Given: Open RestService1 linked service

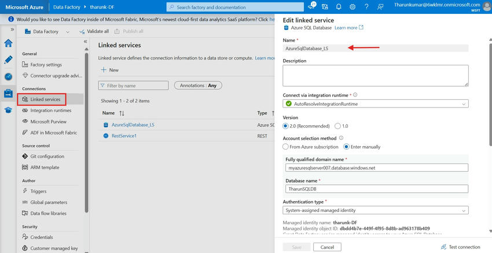Looking at the screenshot, I should (124, 136).
